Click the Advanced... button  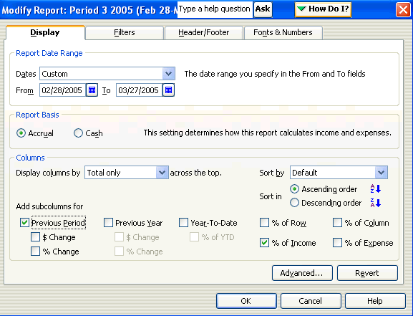pos(302,273)
